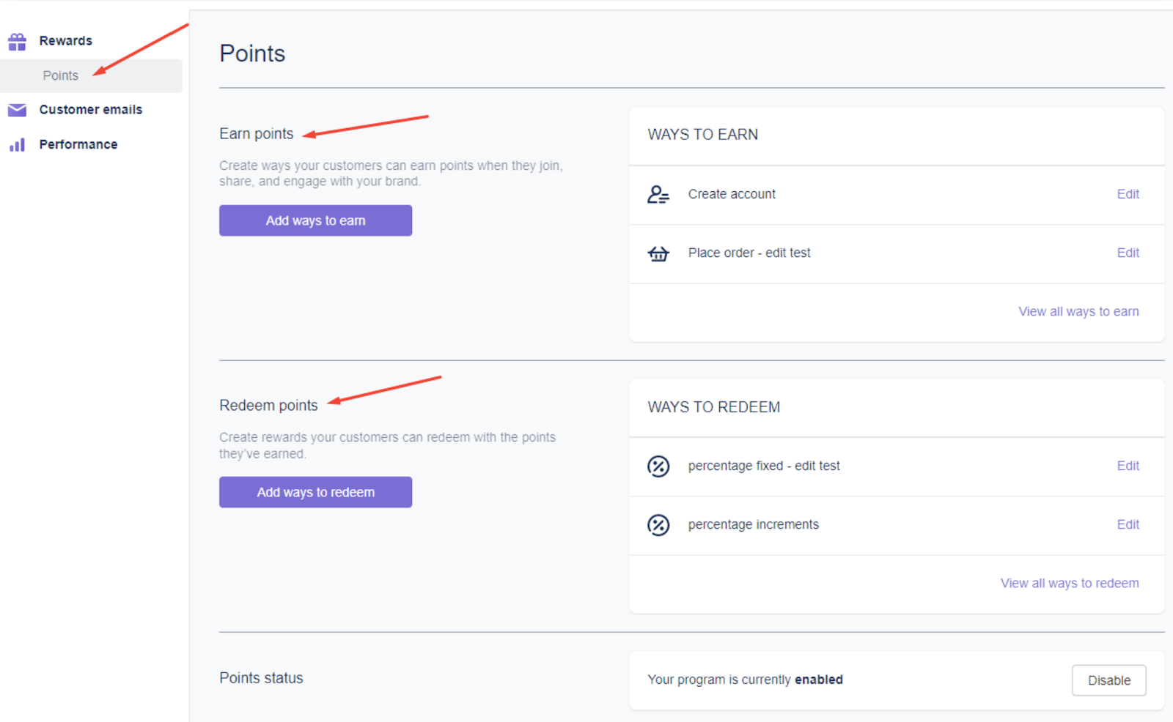Viewport: 1173px width, 722px height.
Task: Disable the points program
Action: coord(1108,680)
